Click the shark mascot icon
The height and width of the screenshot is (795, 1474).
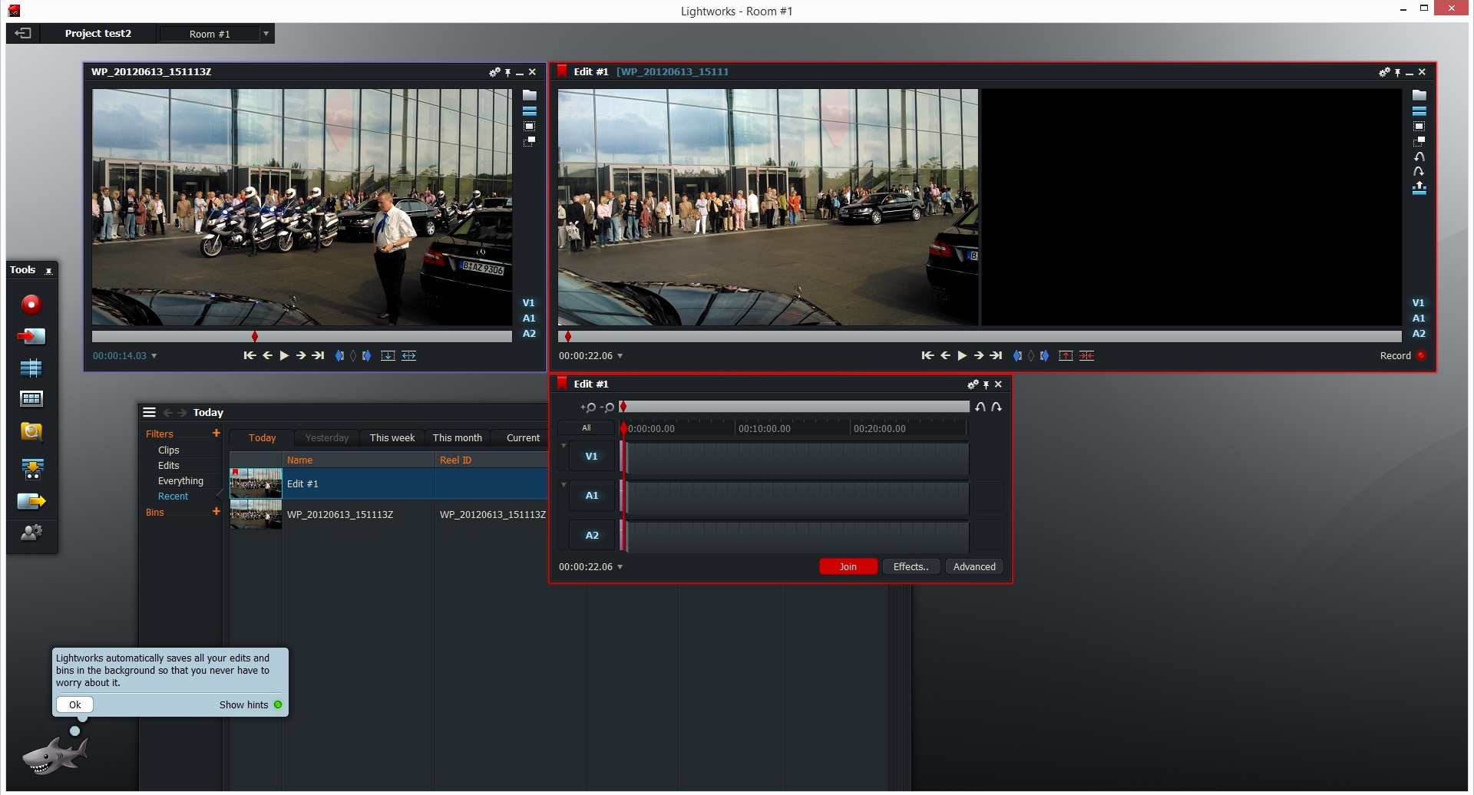coord(55,755)
